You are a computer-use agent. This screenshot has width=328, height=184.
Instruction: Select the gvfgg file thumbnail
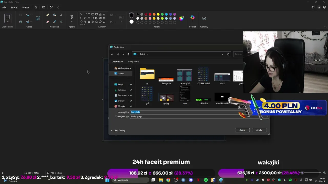click(166, 98)
